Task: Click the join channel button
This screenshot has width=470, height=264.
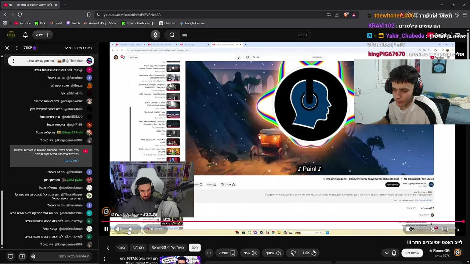Action: [x=412, y=253]
